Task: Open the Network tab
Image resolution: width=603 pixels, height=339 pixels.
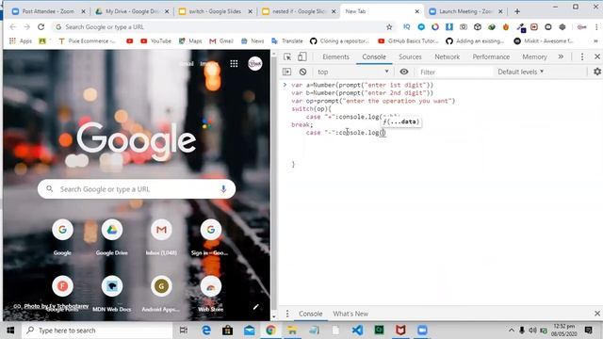Action: coord(447,56)
